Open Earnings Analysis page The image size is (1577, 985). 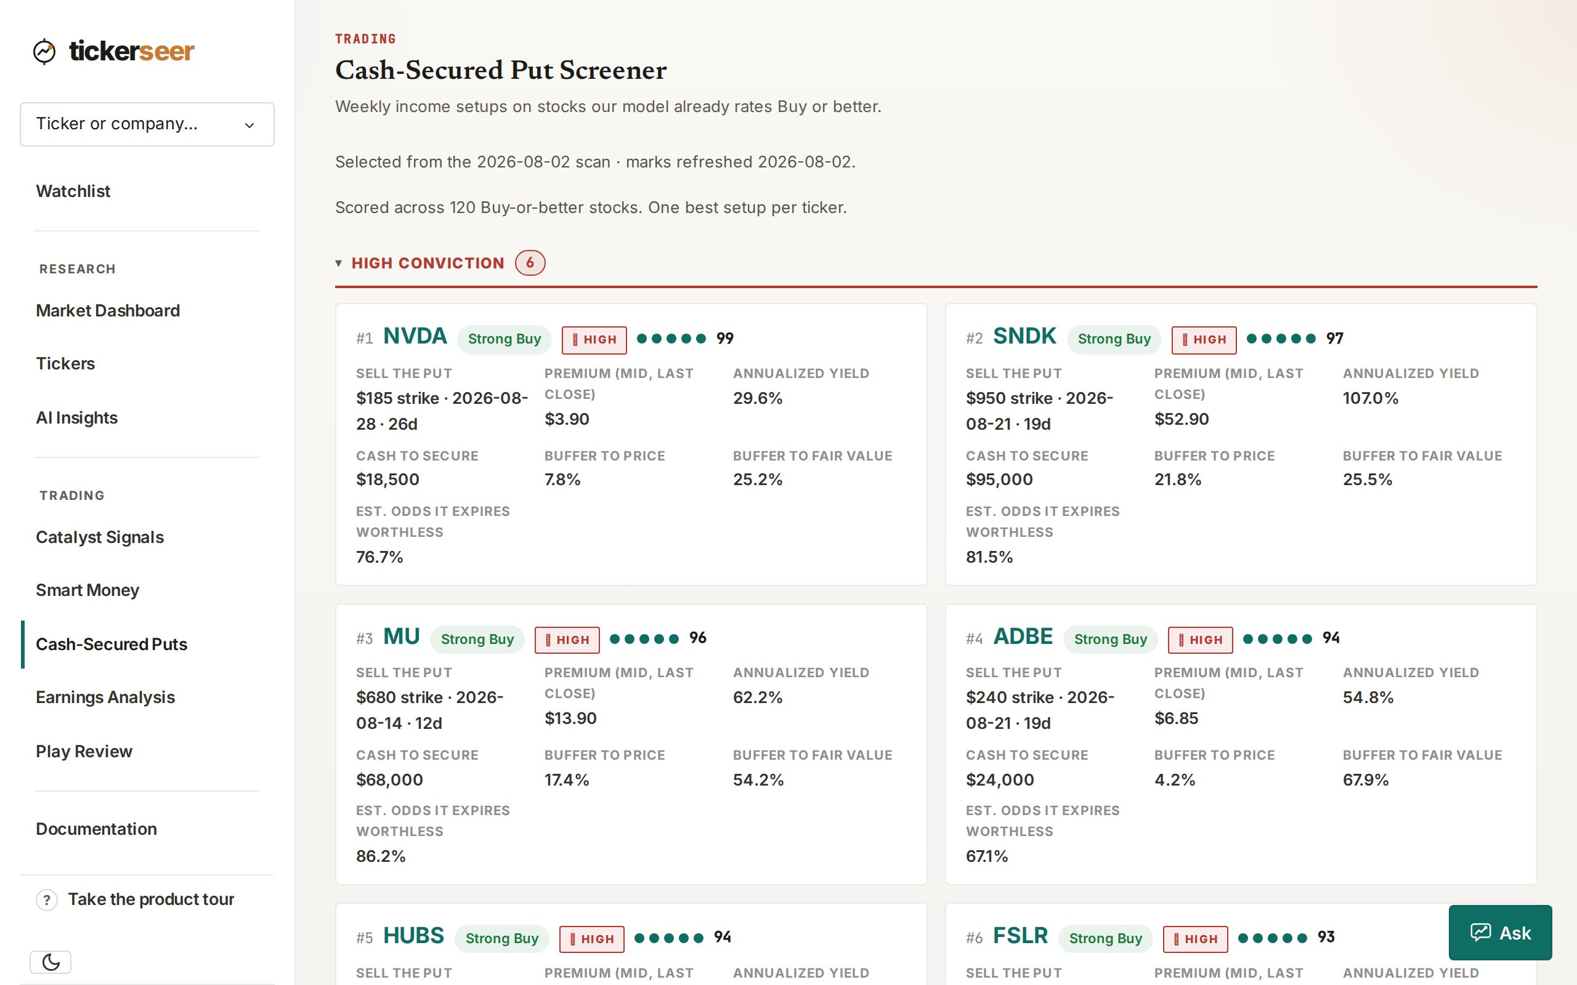(105, 697)
